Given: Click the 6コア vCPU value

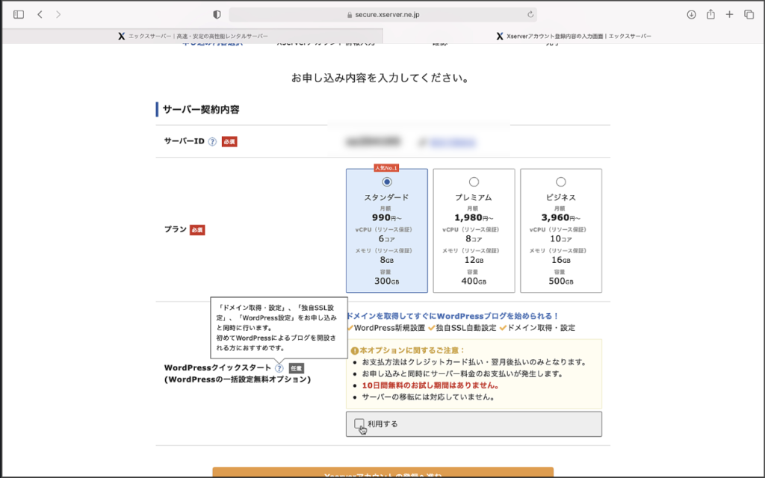Looking at the screenshot, I should click(386, 239).
